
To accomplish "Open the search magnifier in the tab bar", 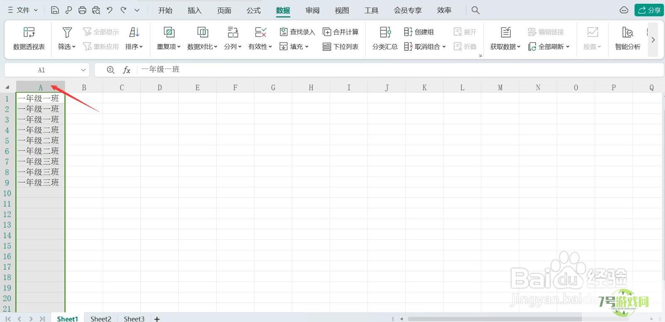I will 475,10.
